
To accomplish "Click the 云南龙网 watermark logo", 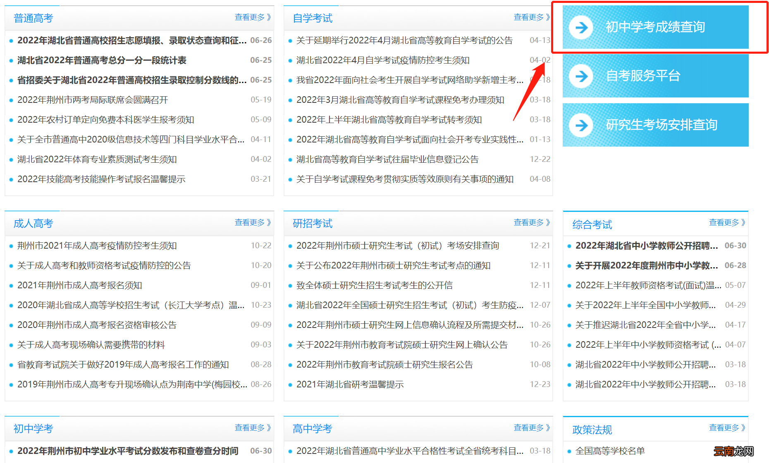I will click(733, 451).
